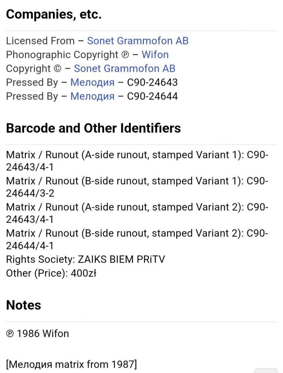Open Мелодия link for pressing C90-24644
Screen dimensions: 283x373
[92, 96]
